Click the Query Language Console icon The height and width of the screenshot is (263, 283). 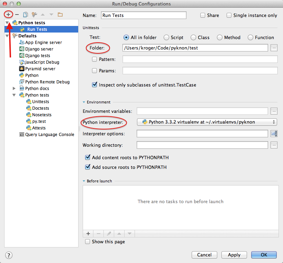22,135
